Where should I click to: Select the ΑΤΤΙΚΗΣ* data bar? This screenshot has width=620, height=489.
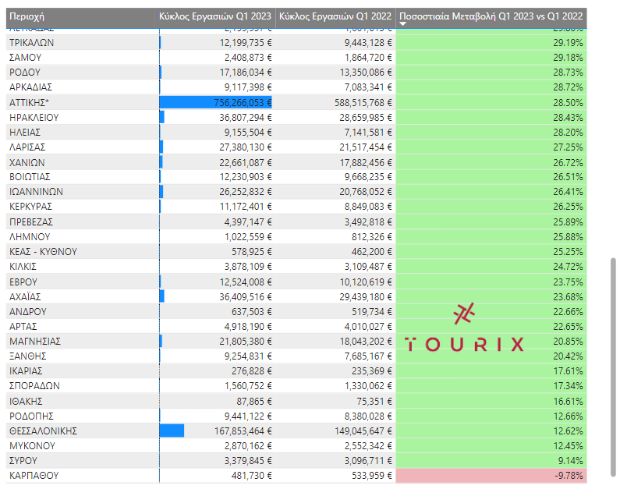pos(216,102)
